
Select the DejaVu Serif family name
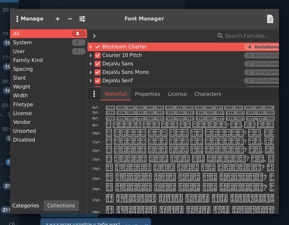(x=118, y=81)
